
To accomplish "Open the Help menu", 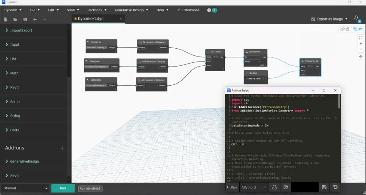I will 162,10.
